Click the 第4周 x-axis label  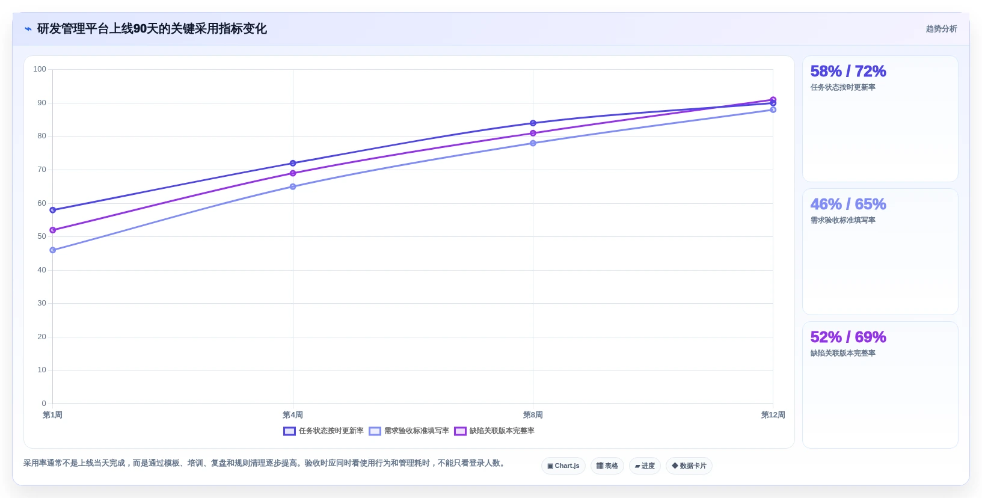(x=293, y=415)
